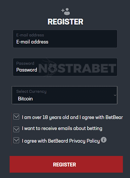Click the faded 'E-mail address' floating label
Image resolution: width=130 pixels, height=178 pixels.
tap(30, 35)
